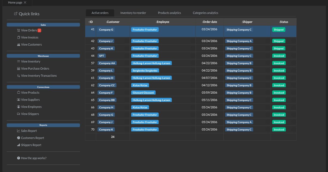Click Kotas Kotas tag in order 62
The width and height of the screenshot is (328, 172).
click(140, 85)
